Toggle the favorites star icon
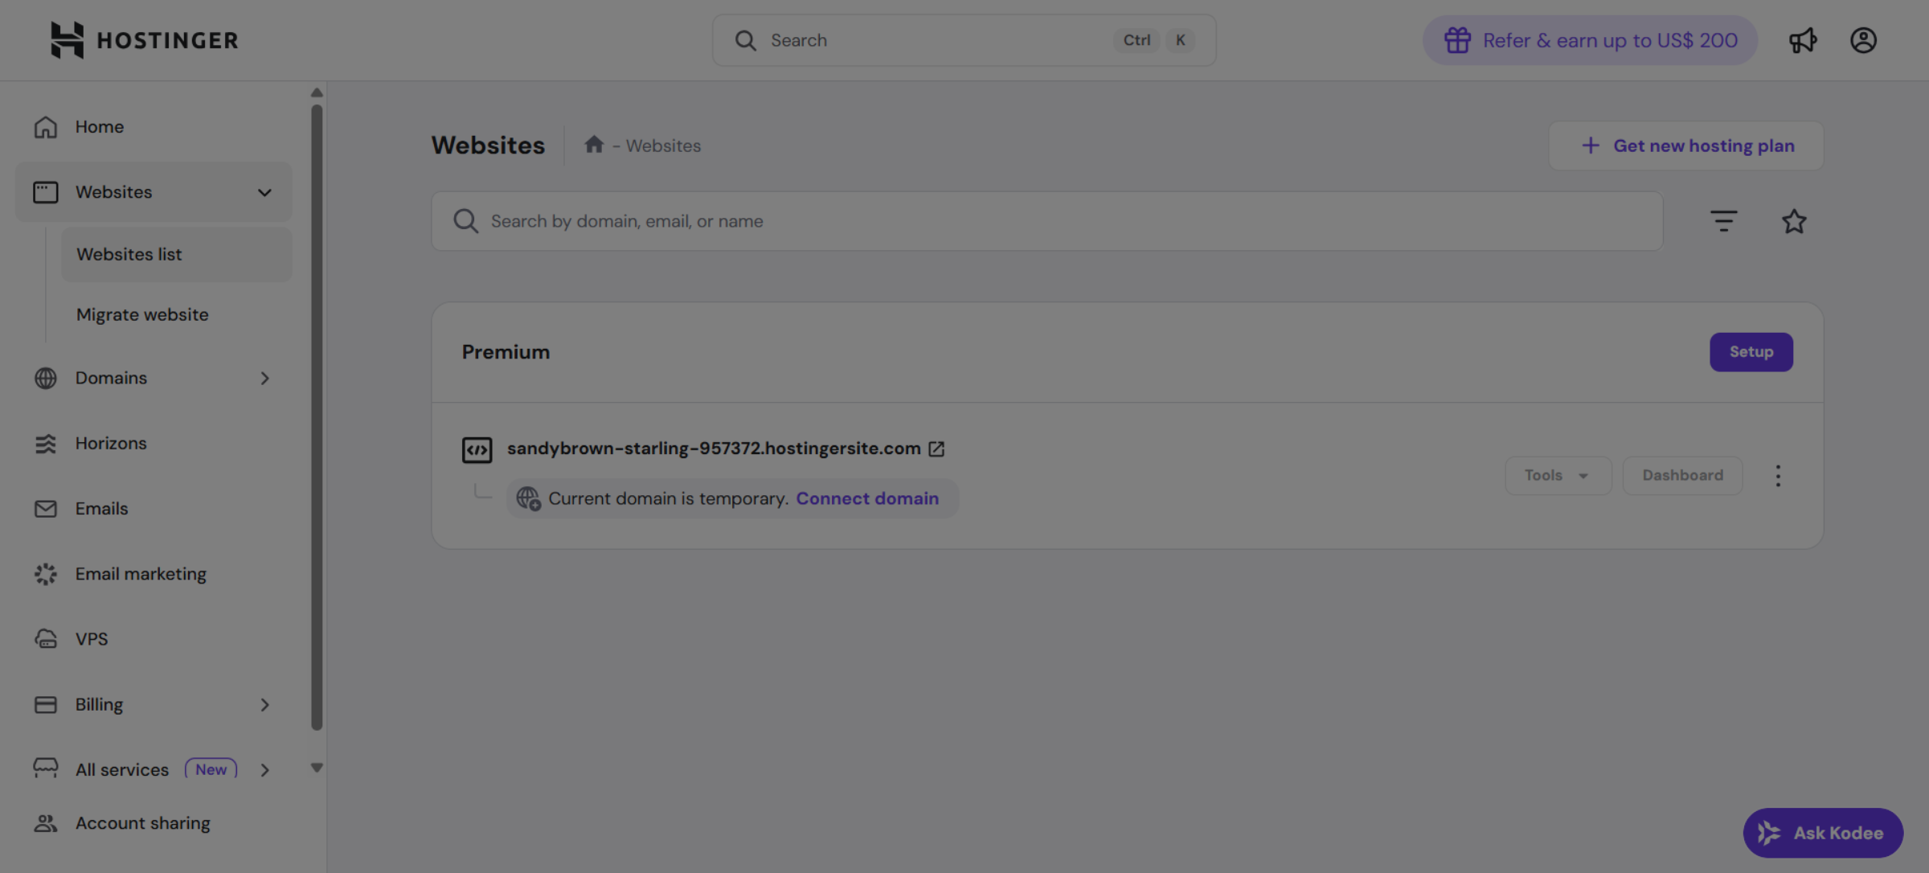This screenshot has width=1929, height=873. (x=1794, y=221)
